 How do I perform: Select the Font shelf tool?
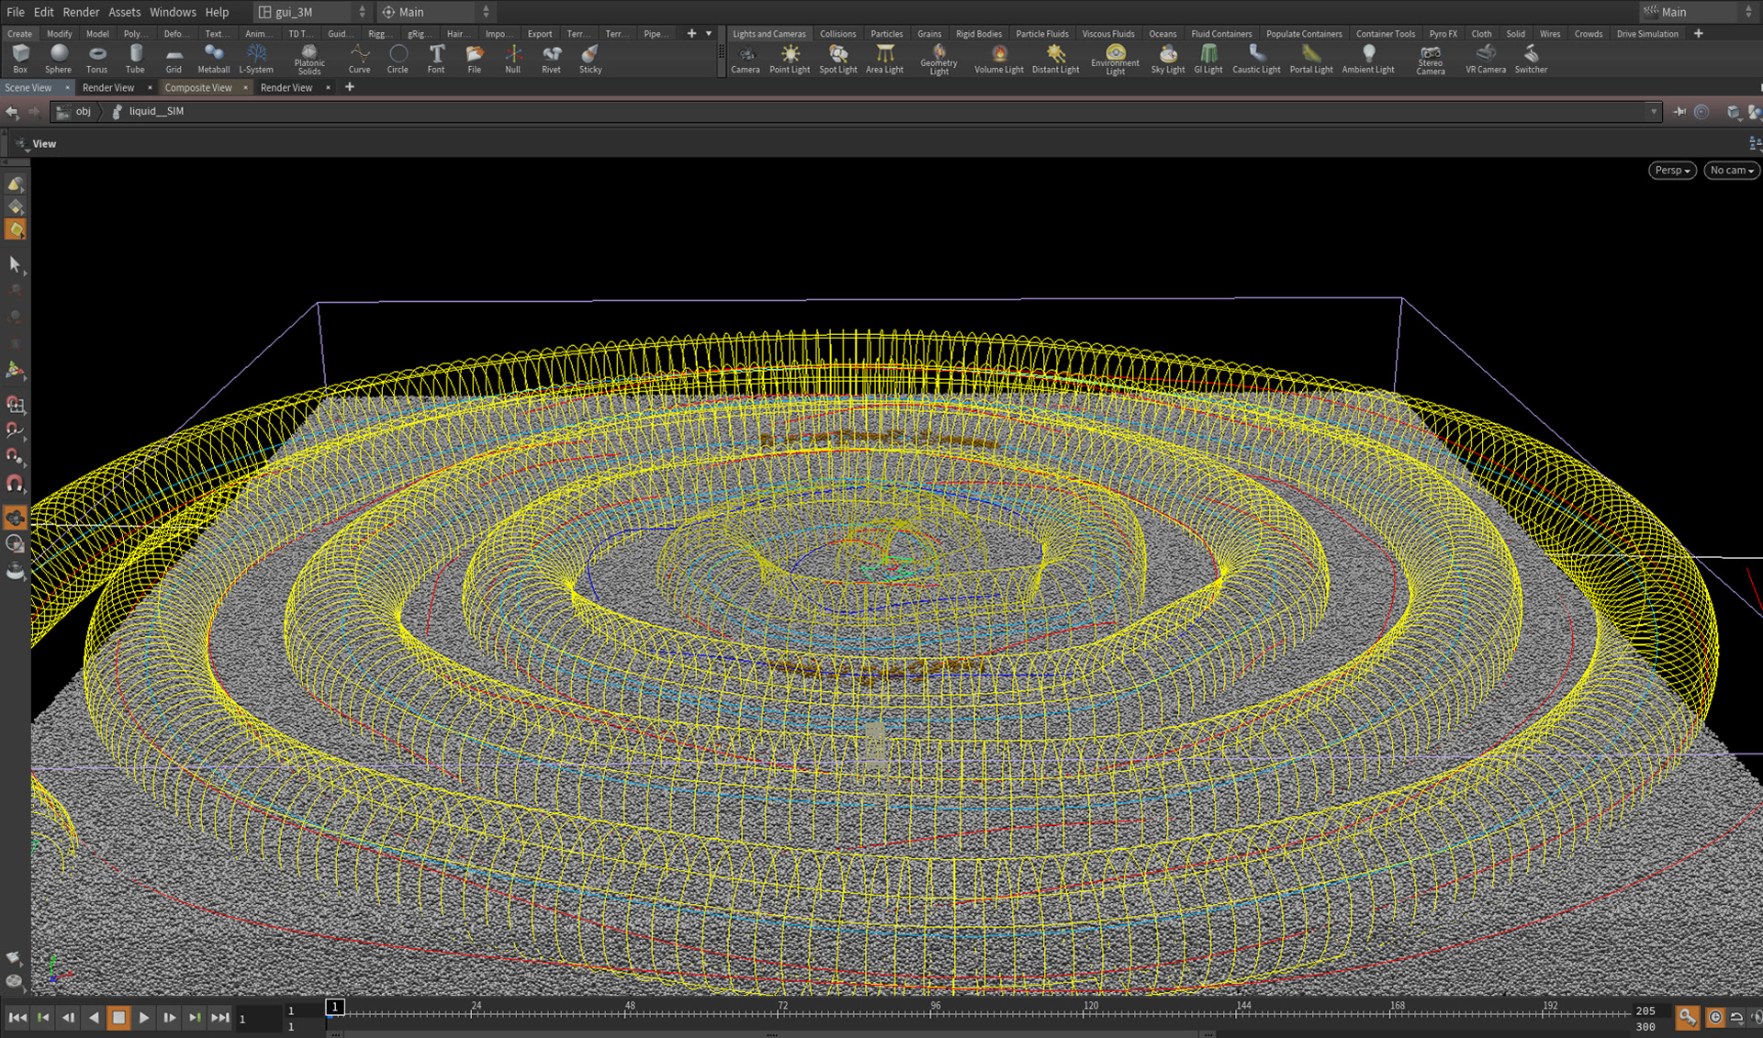pyautogui.click(x=436, y=59)
